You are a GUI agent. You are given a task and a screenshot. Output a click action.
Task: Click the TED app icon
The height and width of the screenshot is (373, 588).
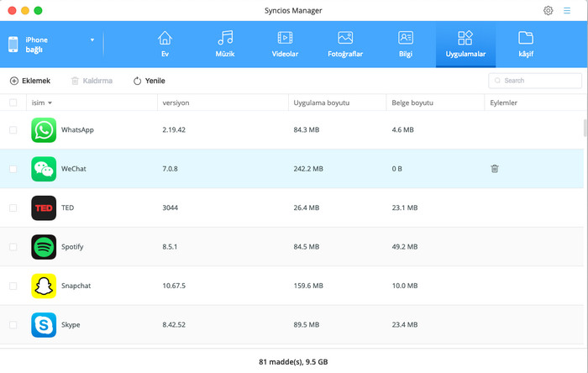[x=44, y=208]
